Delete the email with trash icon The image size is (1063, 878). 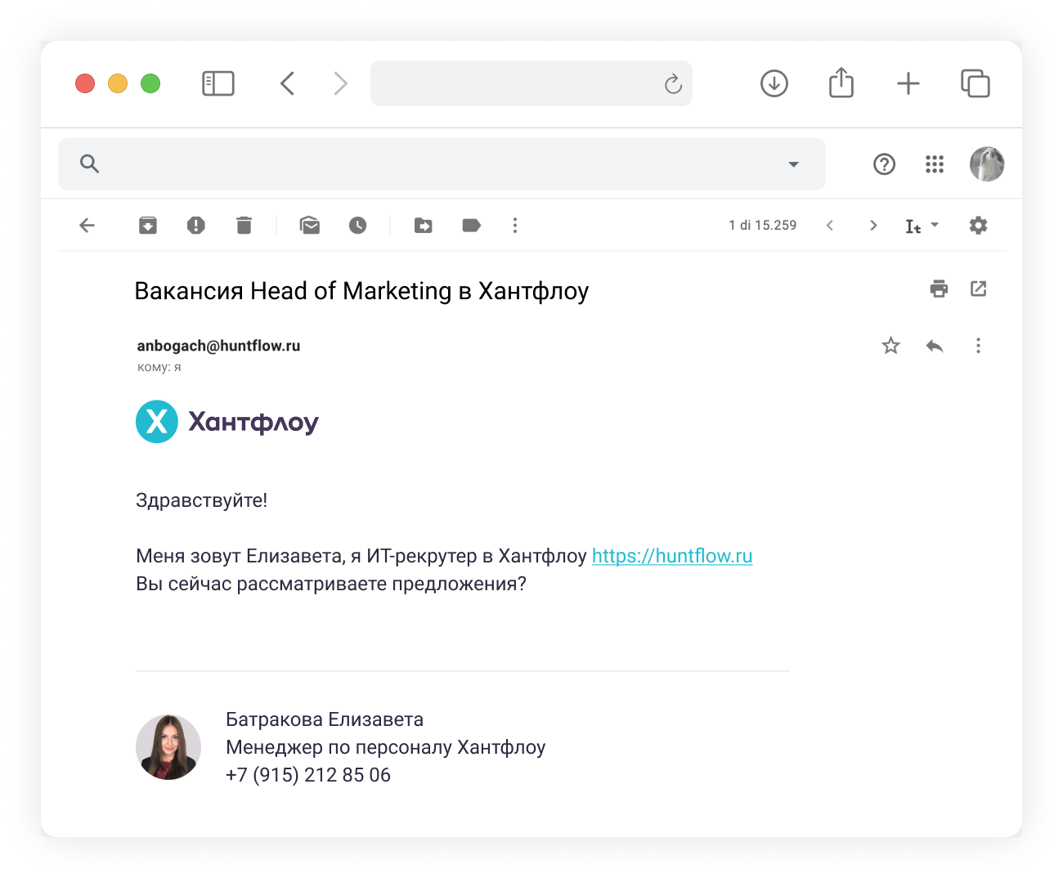click(x=244, y=226)
